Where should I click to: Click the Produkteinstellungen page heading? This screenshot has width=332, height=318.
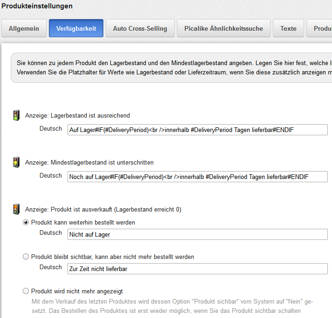tap(37, 6)
